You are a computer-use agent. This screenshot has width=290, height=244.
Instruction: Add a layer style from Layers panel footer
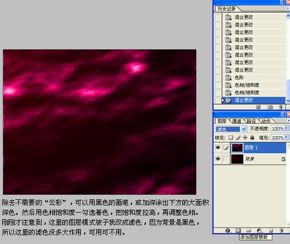coord(228,230)
